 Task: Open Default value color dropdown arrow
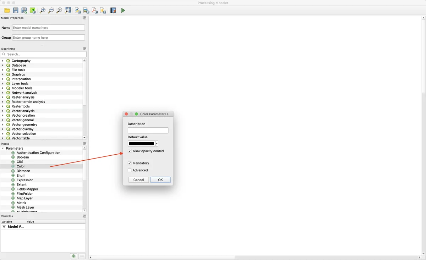pos(157,144)
